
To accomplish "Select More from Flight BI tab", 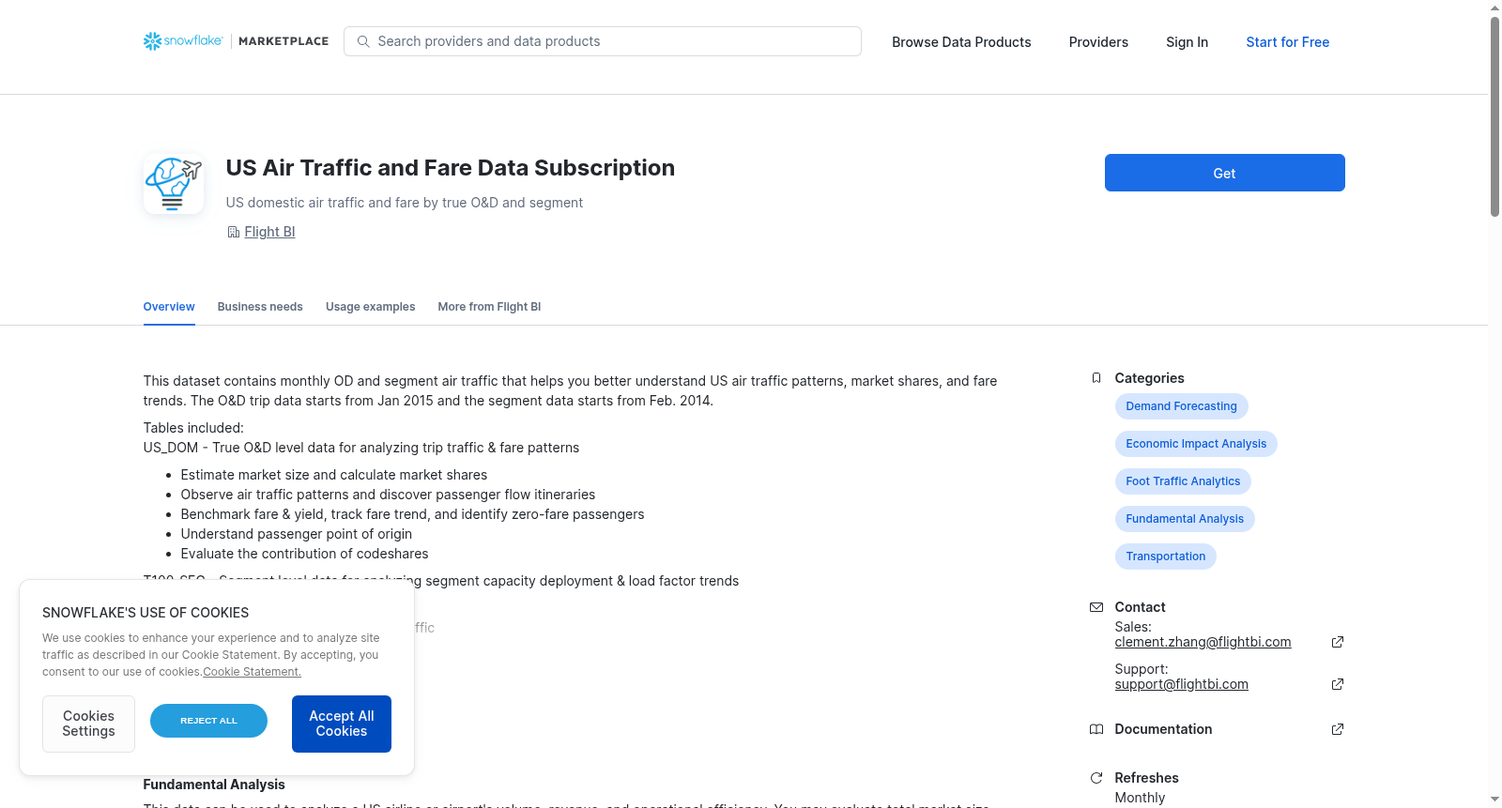I will pos(489,307).
